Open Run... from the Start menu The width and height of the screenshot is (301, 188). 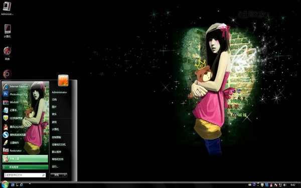click(55, 166)
